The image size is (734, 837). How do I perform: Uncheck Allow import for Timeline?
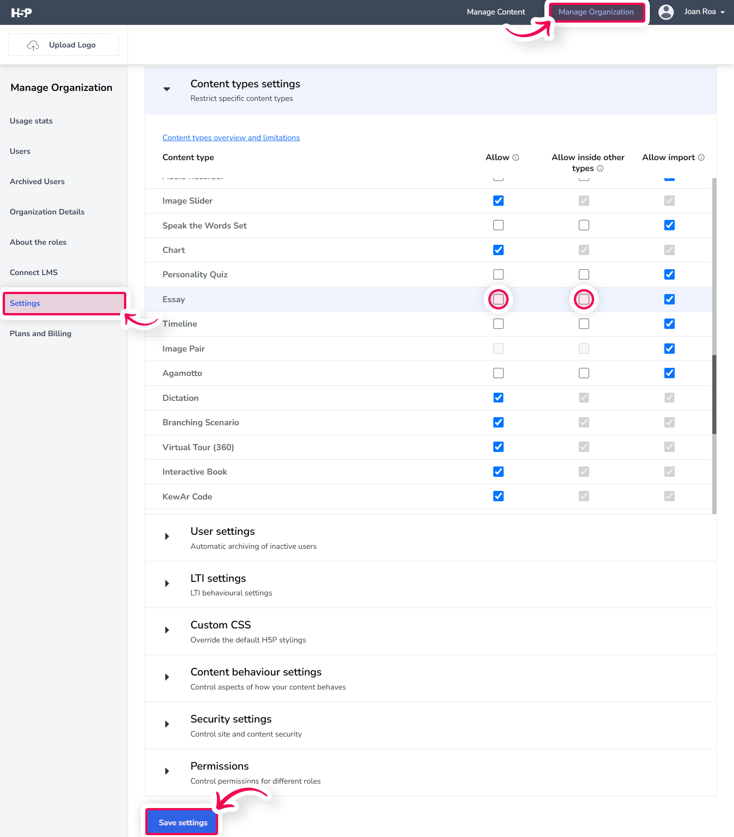[x=669, y=324]
